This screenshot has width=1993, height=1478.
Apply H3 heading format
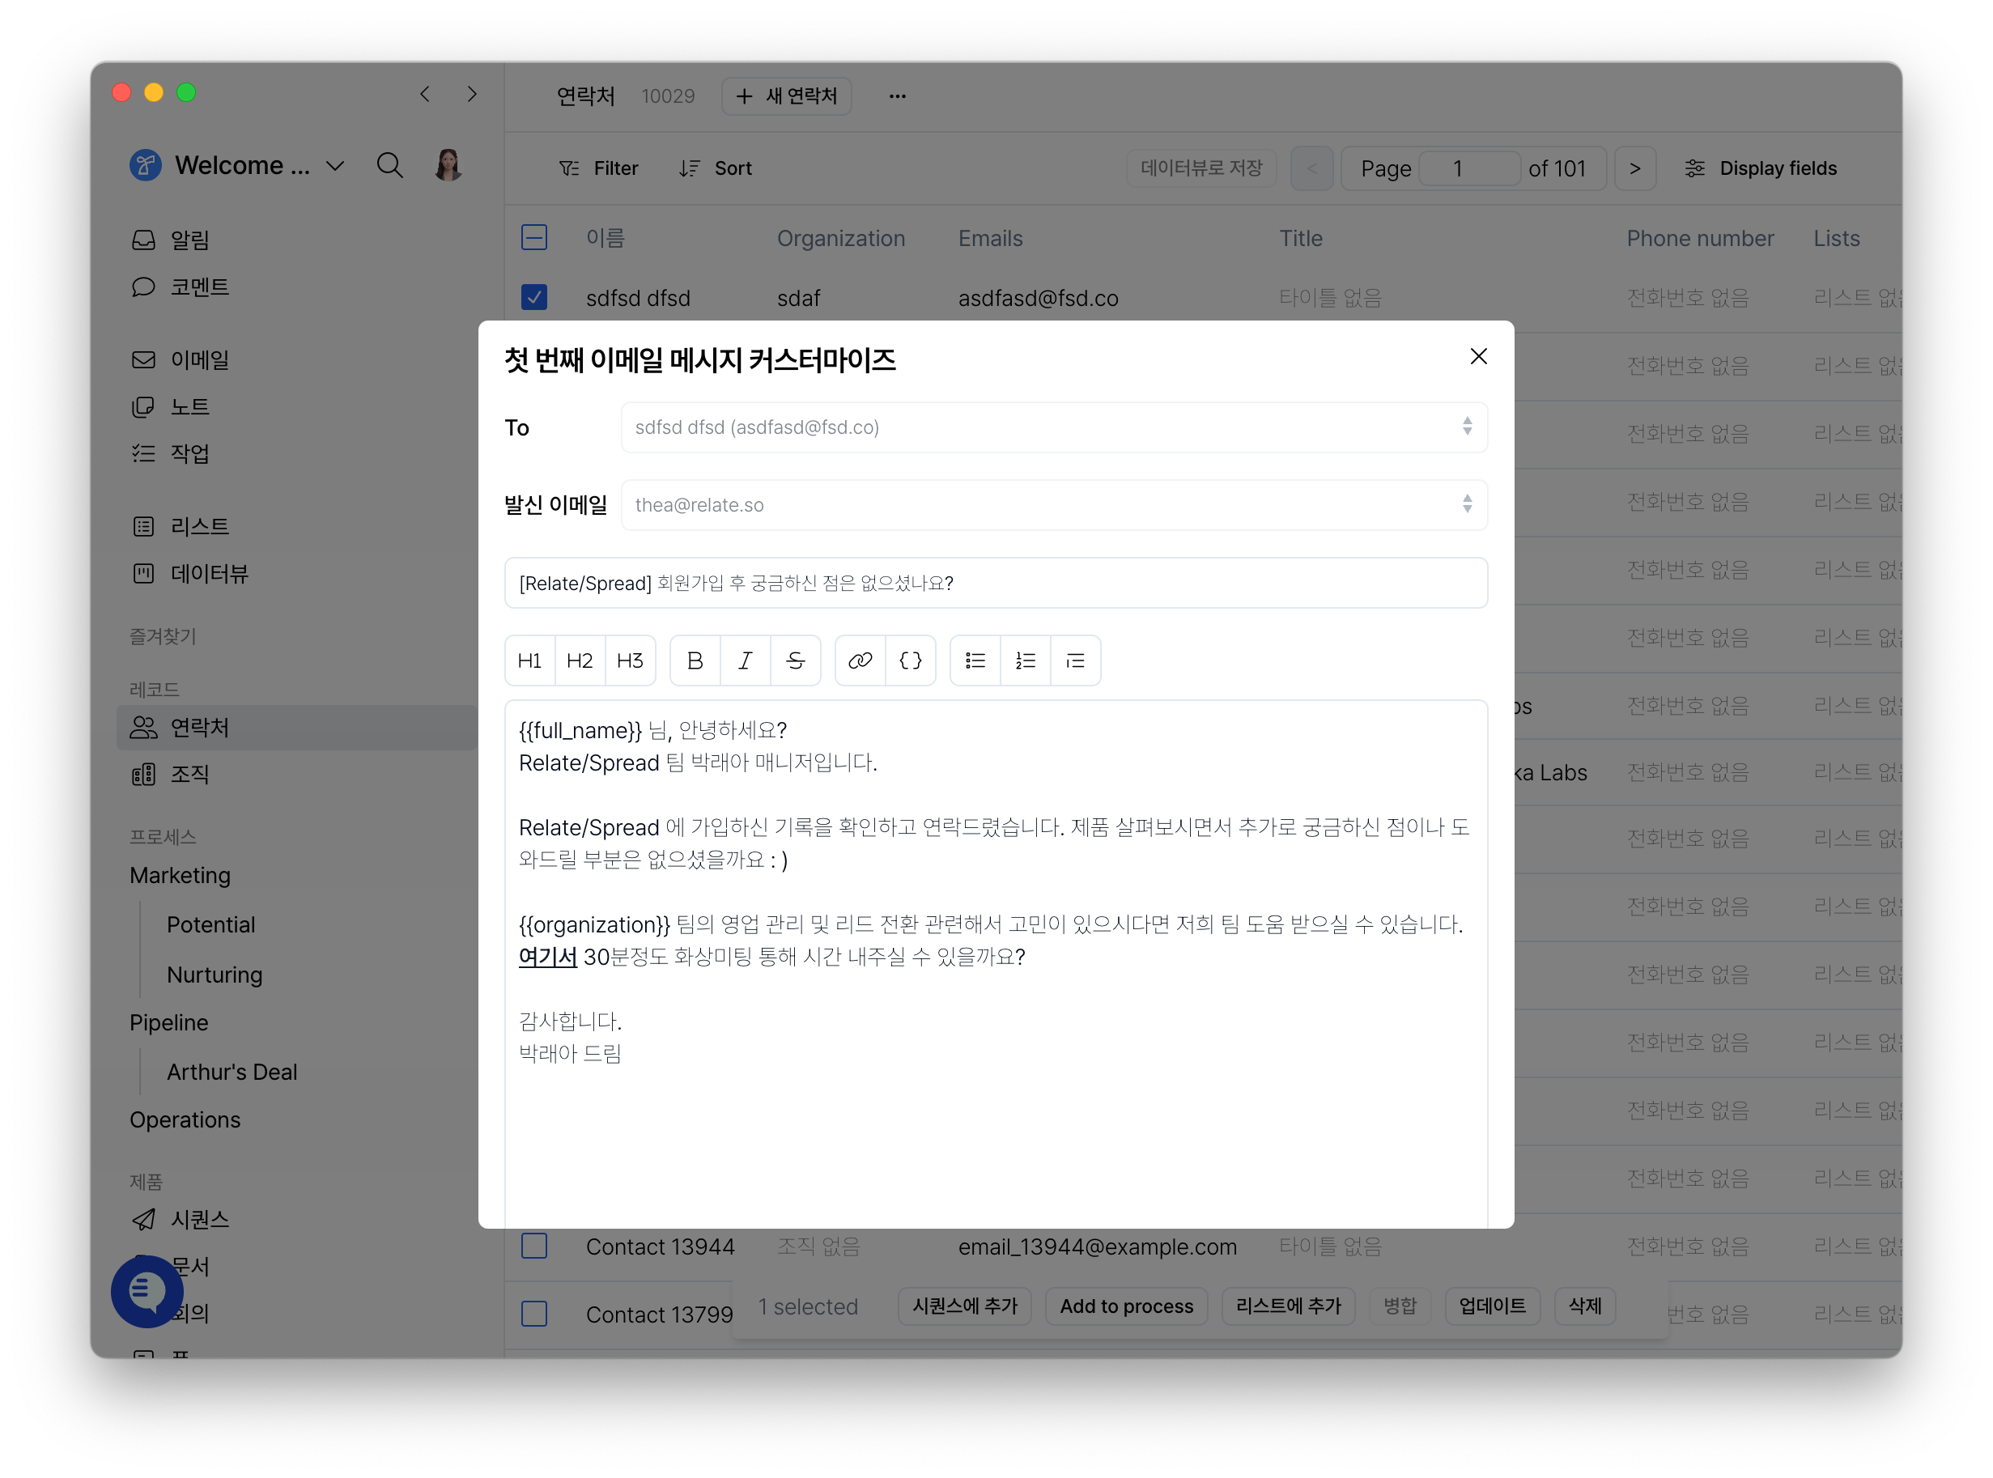[x=630, y=660]
